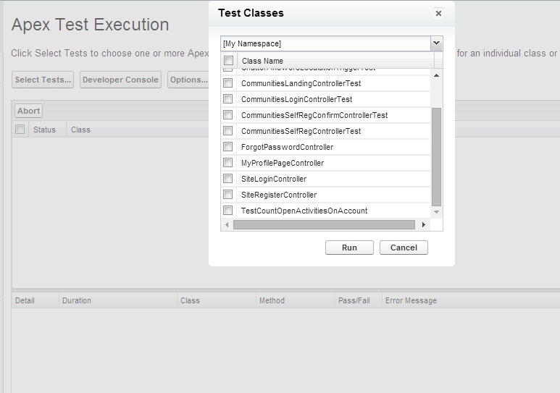Select CommunitiesSelfRegControllerTest class name
Viewport: 560px width, 393px height.
coord(301,131)
